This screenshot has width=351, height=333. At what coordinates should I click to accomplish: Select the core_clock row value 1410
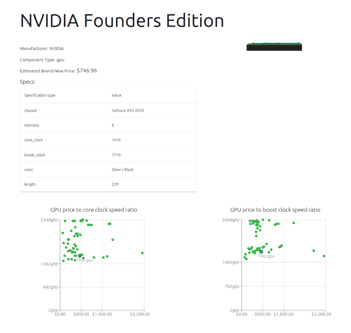(116, 140)
